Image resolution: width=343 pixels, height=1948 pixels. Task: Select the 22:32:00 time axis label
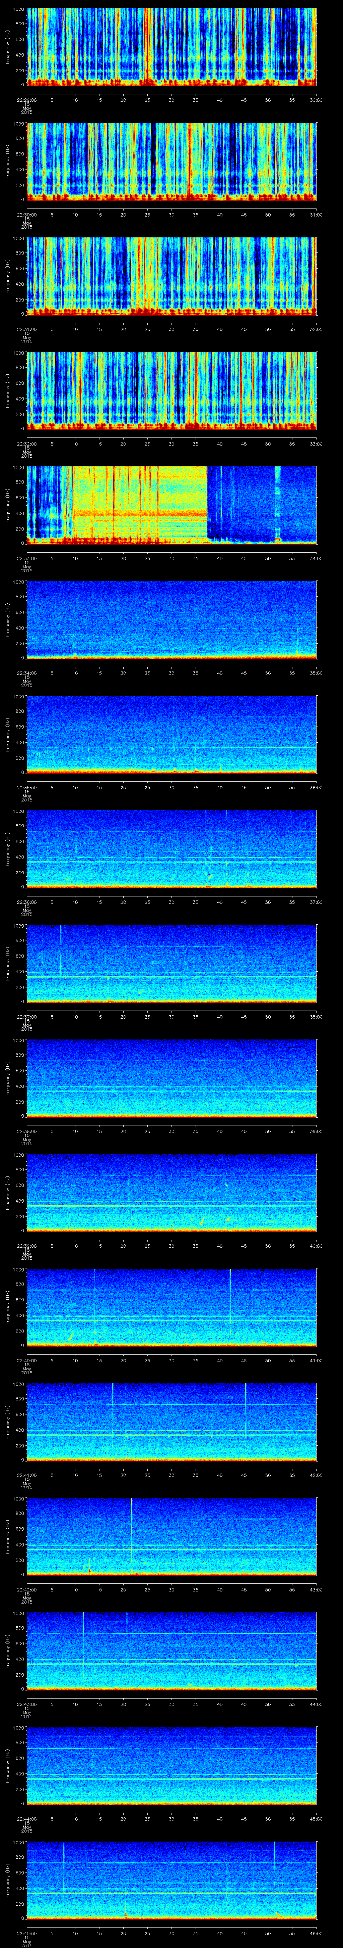26,444
